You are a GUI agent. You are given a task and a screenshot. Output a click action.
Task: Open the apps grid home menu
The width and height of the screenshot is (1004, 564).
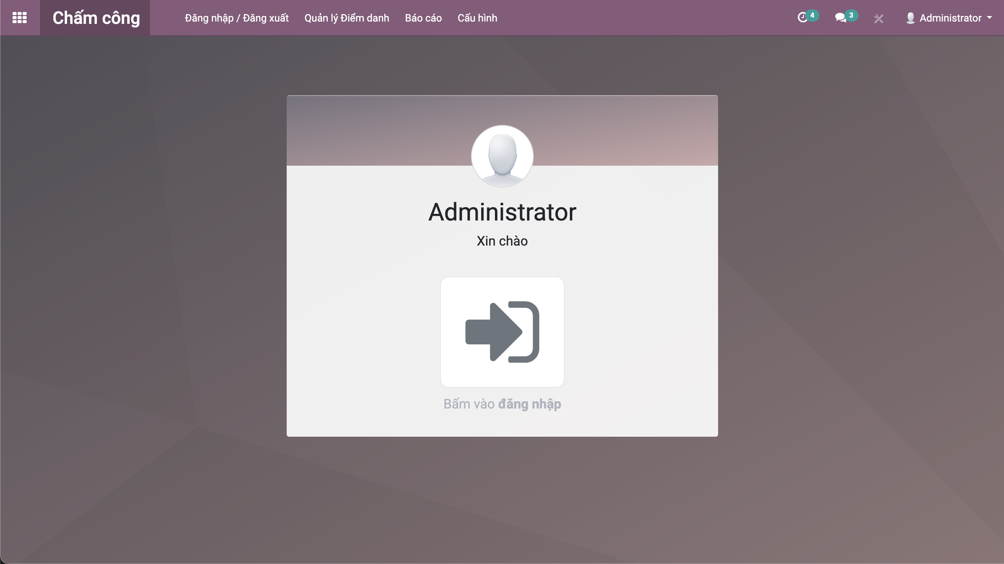pos(20,18)
